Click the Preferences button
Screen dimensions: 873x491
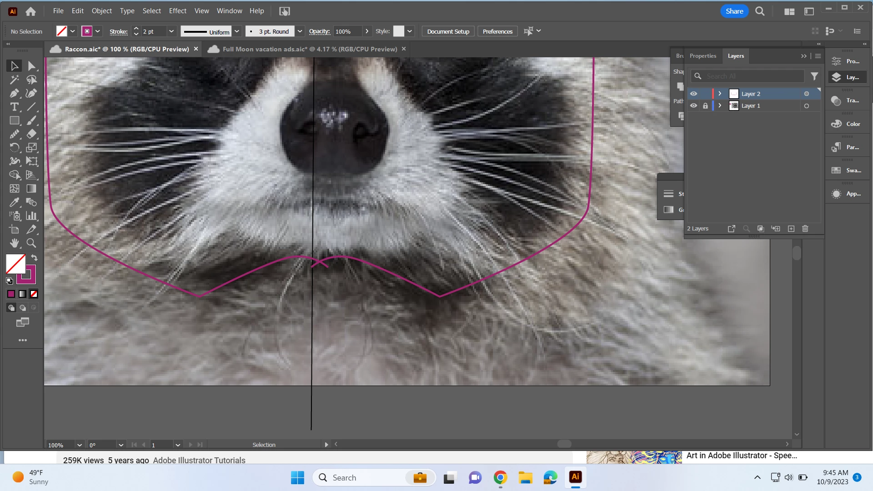tap(497, 31)
